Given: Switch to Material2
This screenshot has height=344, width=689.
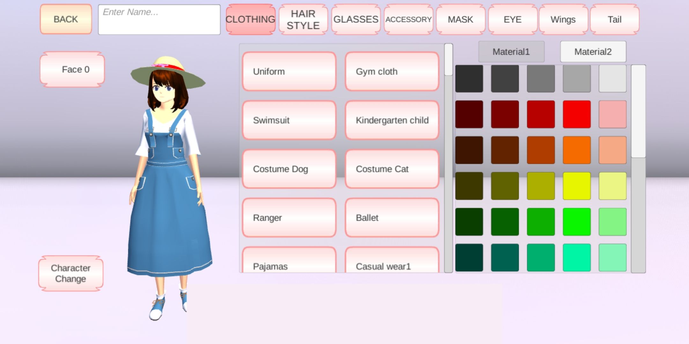Looking at the screenshot, I should click(593, 52).
